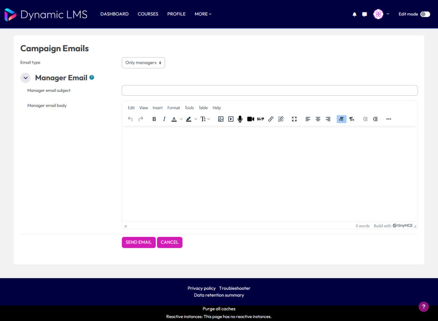
Task: Toggle Edit mode switch
Action: coord(425,14)
